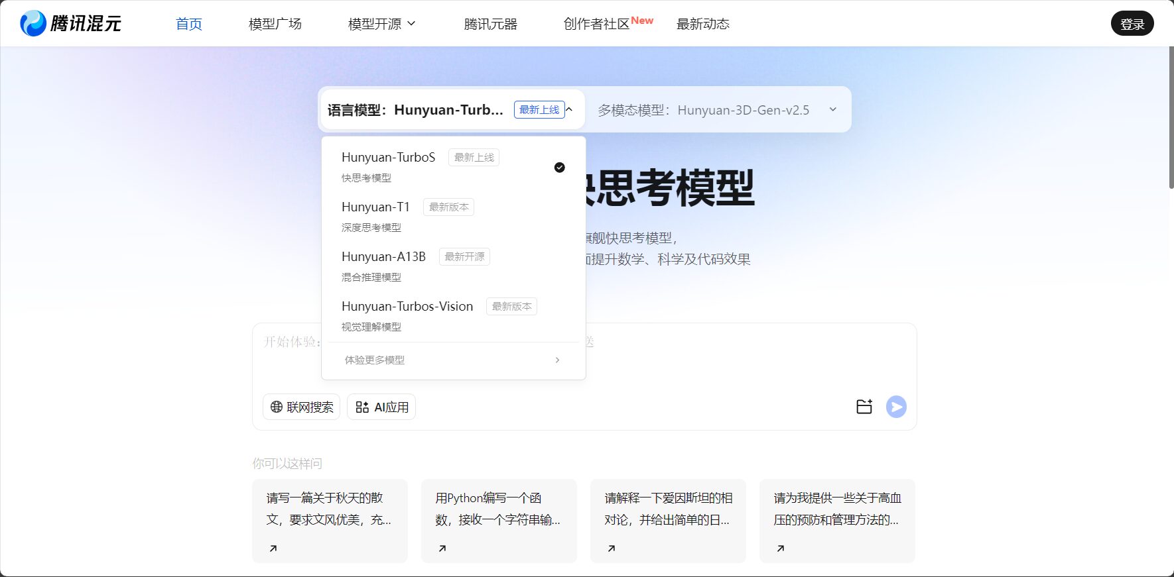Viewport: 1174px width, 577px height.
Task: Select hypertension prevention prompt card
Action: coord(837,521)
